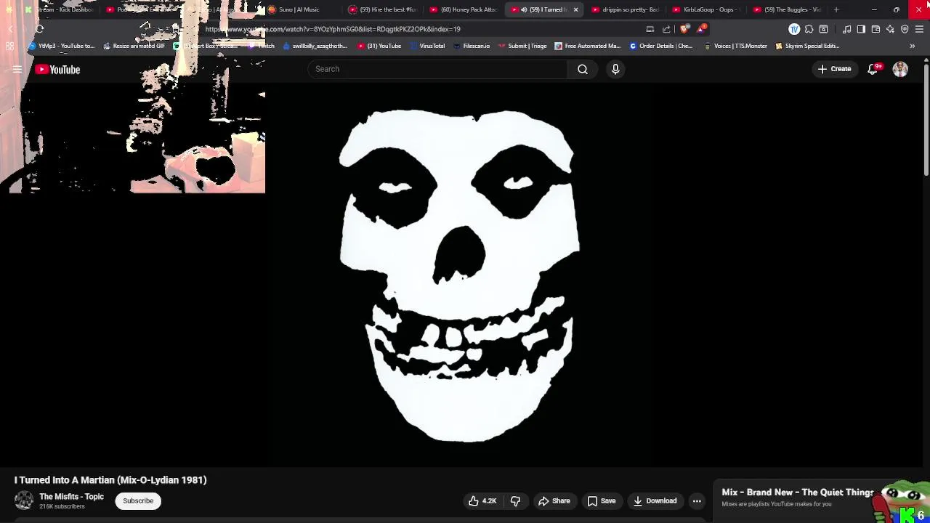Open Order Details | Che... bookmark
930x523 pixels.
click(660, 46)
